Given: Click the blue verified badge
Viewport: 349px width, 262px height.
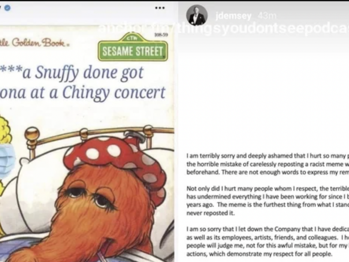Looking at the screenshot, I should (x=7, y=8).
